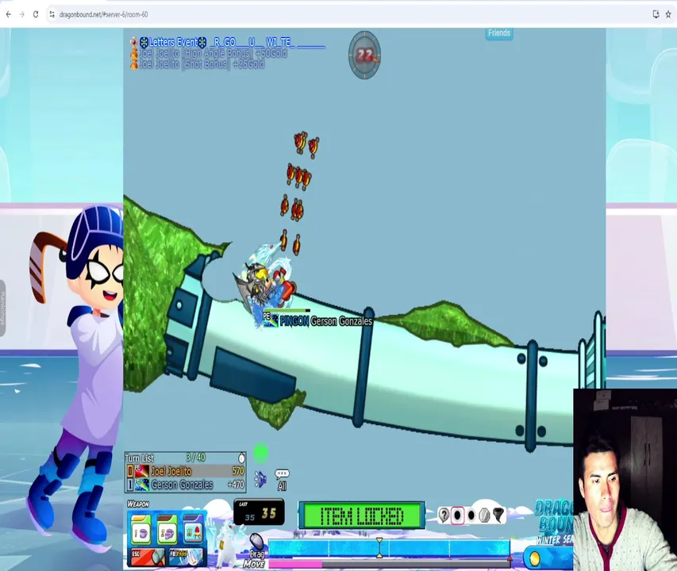Click the webcam overlay thumbnail

pos(625,480)
